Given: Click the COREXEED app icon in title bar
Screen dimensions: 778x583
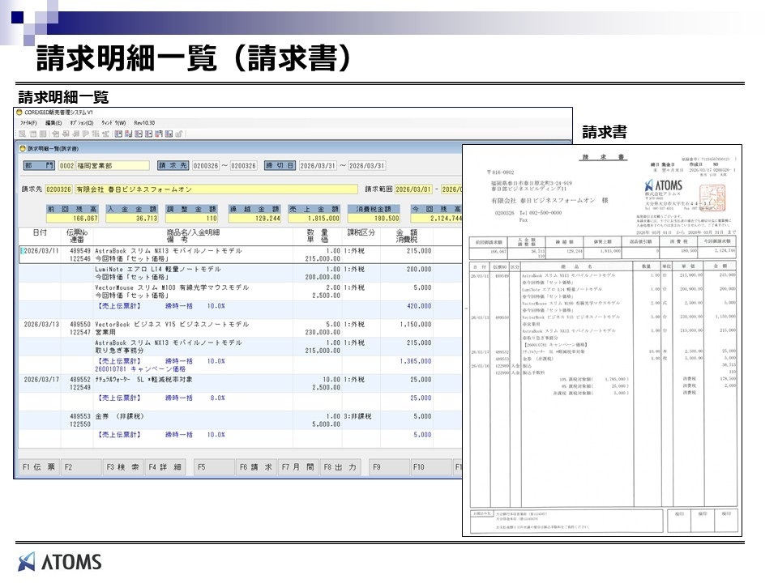Looking at the screenshot, I should click(x=21, y=111).
